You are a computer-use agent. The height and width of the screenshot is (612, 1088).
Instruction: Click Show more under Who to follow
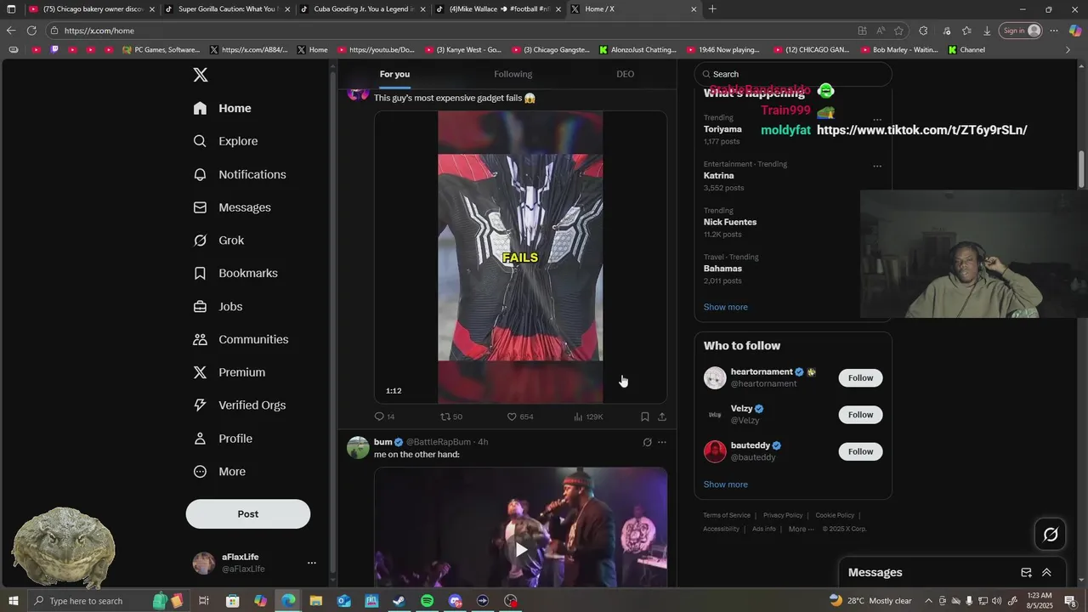click(726, 484)
